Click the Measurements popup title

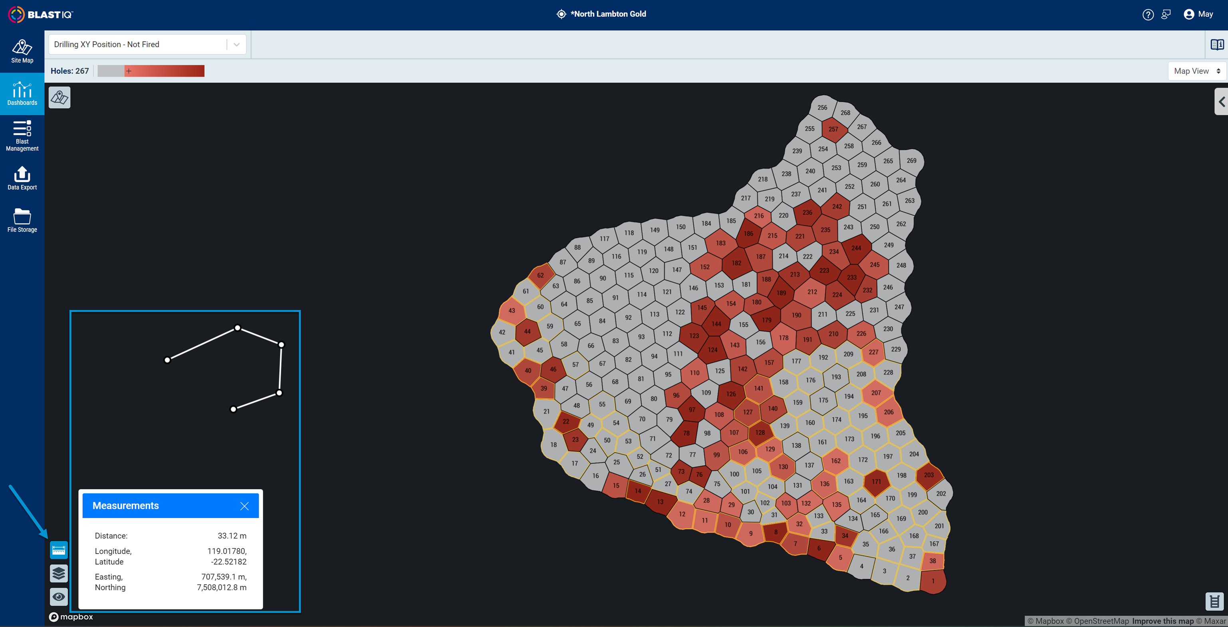click(125, 506)
